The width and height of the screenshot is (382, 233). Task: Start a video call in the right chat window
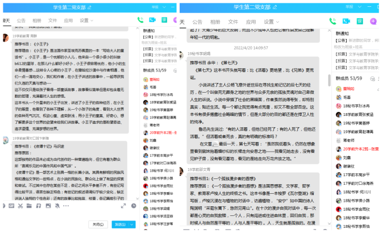[345, 20]
